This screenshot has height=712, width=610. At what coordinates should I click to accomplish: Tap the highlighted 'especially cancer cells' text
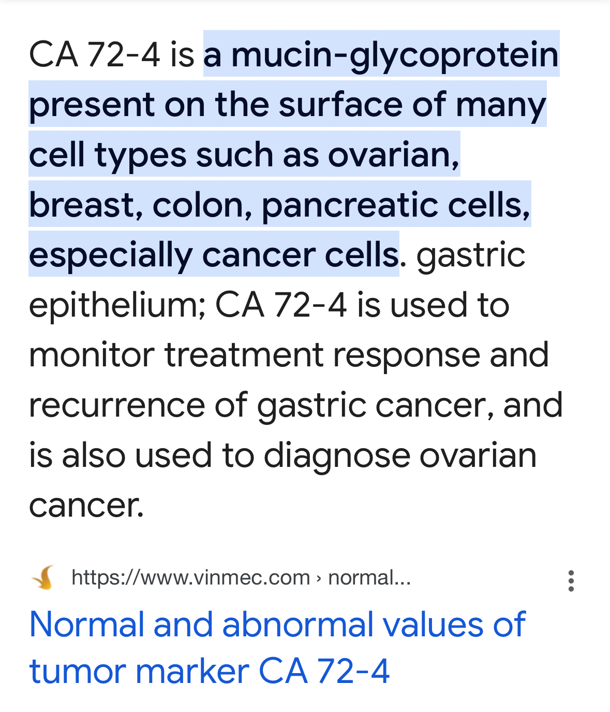(x=214, y=255)
